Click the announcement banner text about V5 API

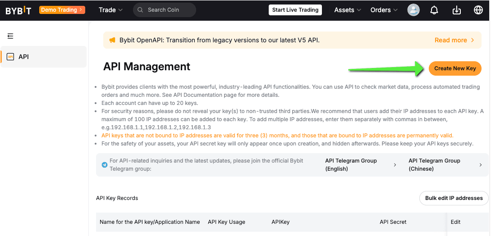coord(220,40)
